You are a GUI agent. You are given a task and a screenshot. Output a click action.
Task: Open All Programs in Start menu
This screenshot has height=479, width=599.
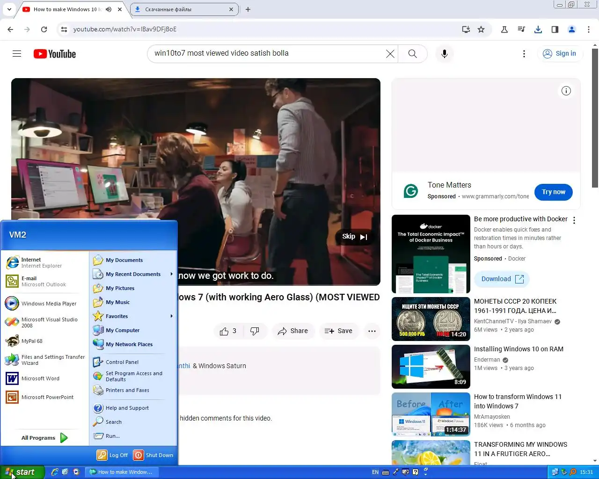pyautogui.click(x=44, y=438)
